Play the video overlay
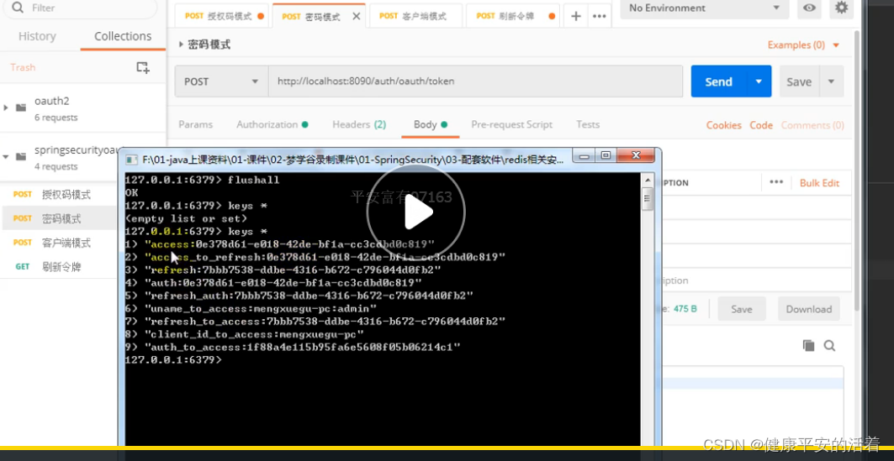Image resolution: width=894 pixels, height=461 pixels. [415, 212]
